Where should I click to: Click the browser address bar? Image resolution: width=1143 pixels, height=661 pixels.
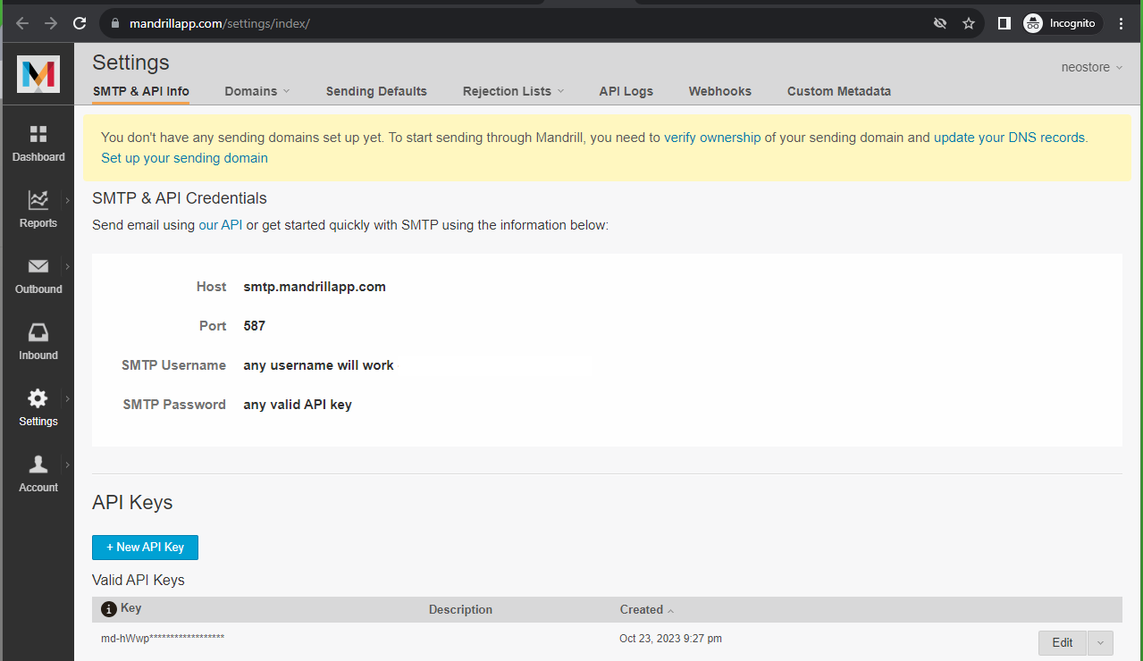pos(268,23)
